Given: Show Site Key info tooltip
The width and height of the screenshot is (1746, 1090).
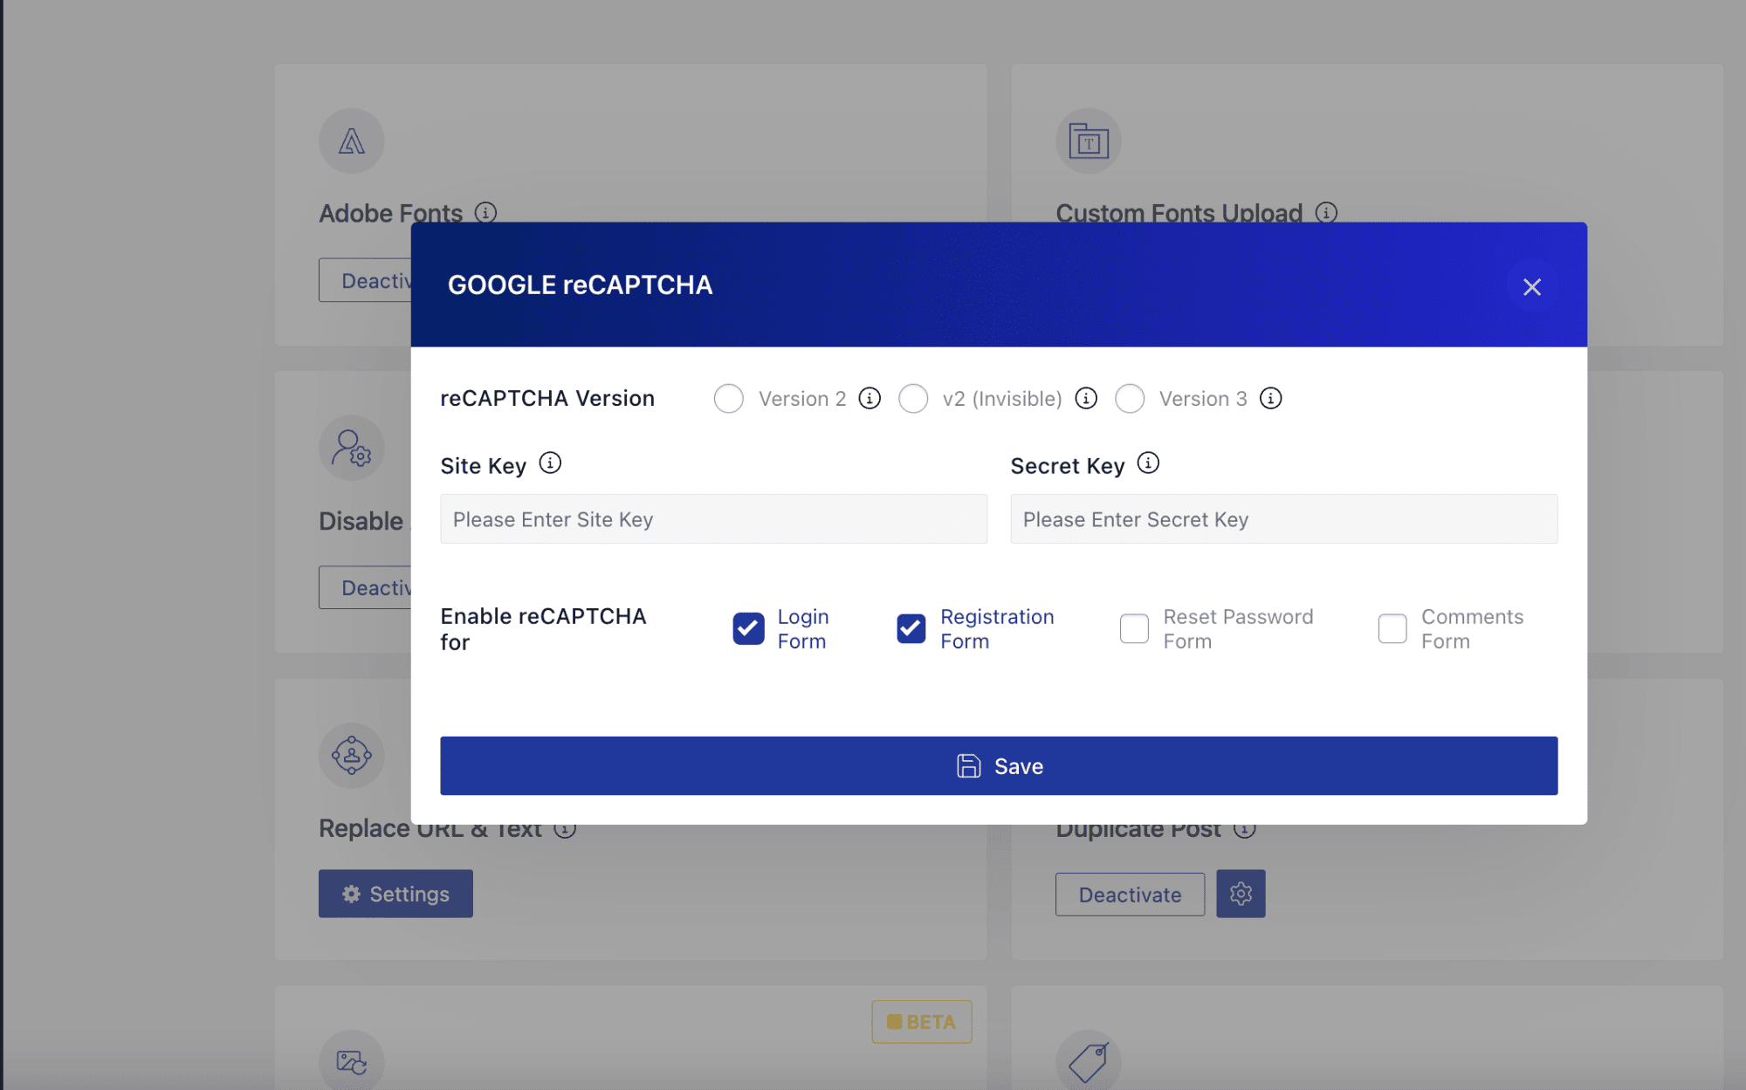Looking at the screenshot, I should coord(550,463).
